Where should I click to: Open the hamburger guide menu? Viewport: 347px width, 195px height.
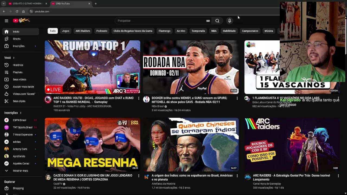click(7, 21)
